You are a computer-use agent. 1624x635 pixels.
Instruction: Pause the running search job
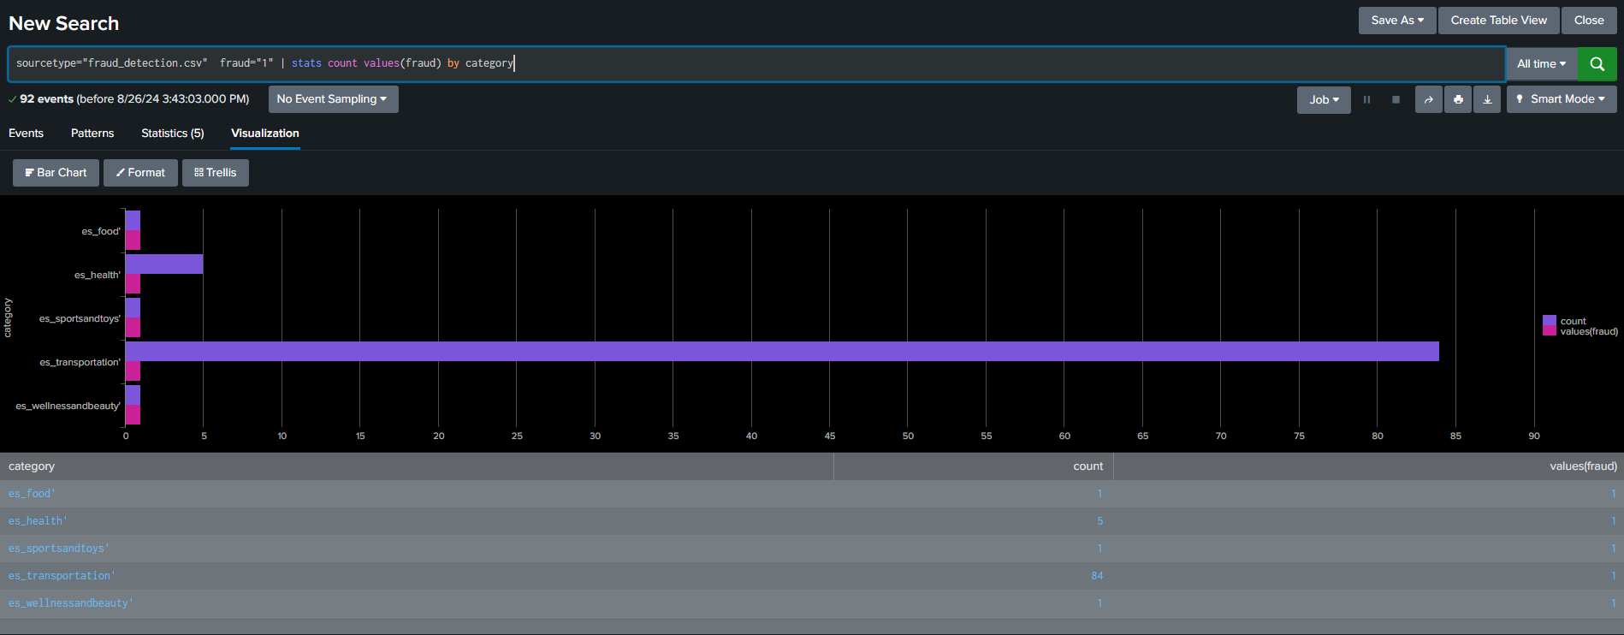(x=1366, y=100)
